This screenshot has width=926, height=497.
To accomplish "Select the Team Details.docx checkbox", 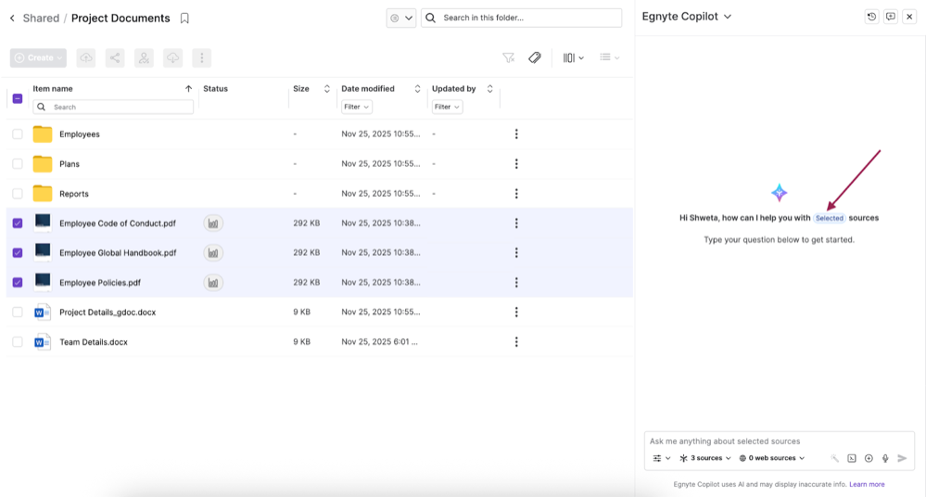I will tap(18, 342).
